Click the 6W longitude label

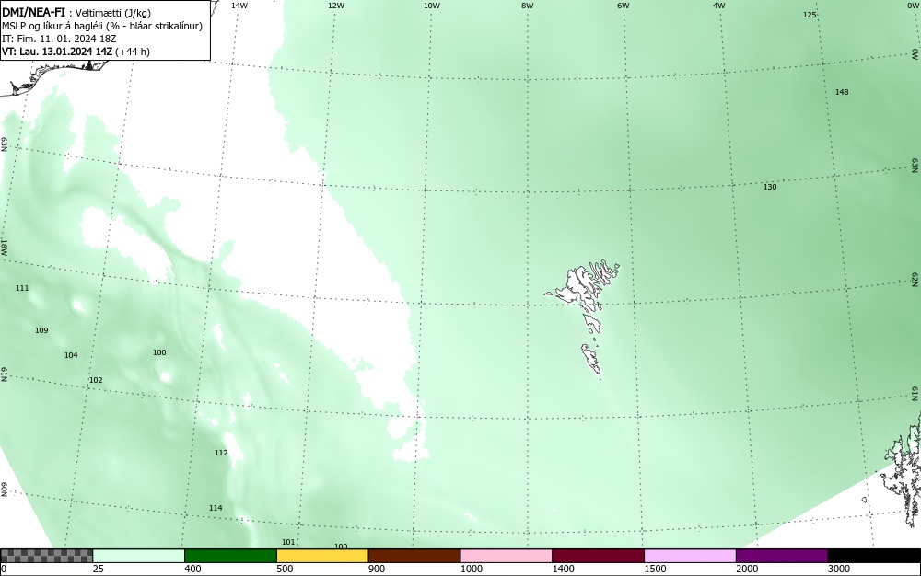coord(623,6)
